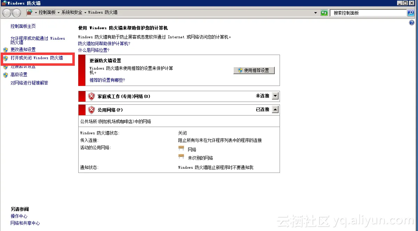This screenshot has height=231, width=418.
Task: Click the Forward navigation arrow
Action: click(x=16, y=13)
